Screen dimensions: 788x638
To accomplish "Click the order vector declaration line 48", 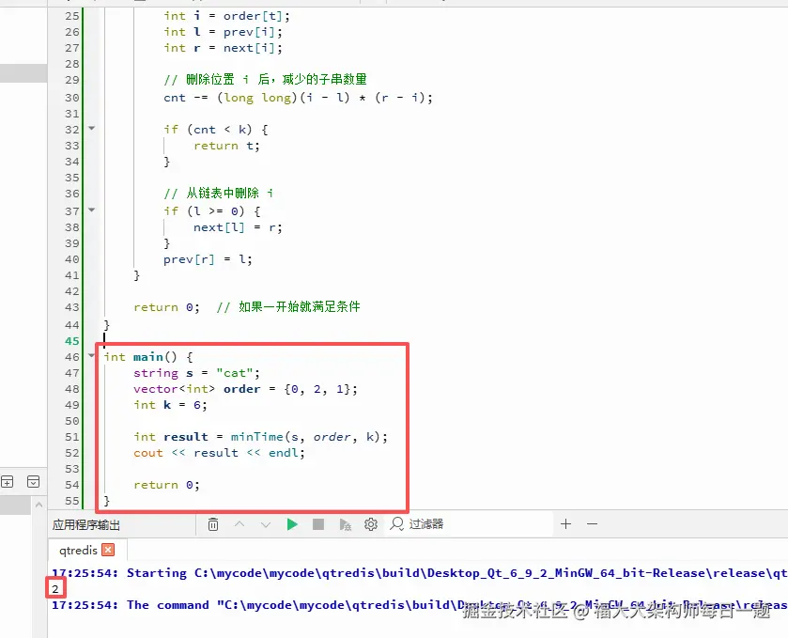I will click(x=246, y=389).
